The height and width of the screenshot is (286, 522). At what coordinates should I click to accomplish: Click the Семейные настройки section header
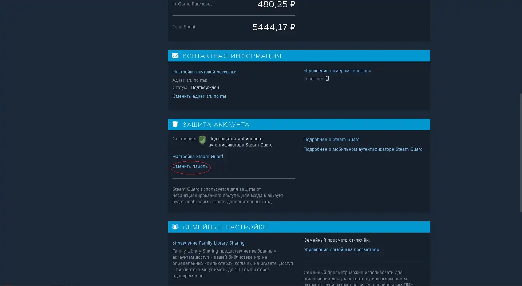coord(299,227)
